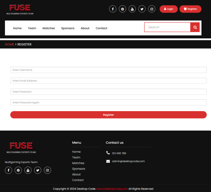Open Facebook icon in the footer
This screenshot has width=211, height=192.
(x=9, y=170)
